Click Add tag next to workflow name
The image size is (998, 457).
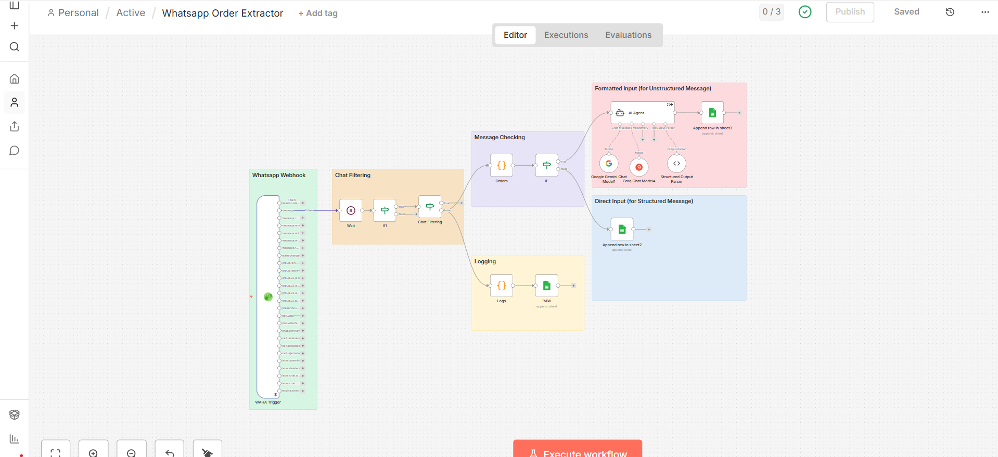click(318, 14)
